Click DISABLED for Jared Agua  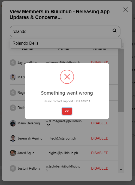click(x=100, y=153)
